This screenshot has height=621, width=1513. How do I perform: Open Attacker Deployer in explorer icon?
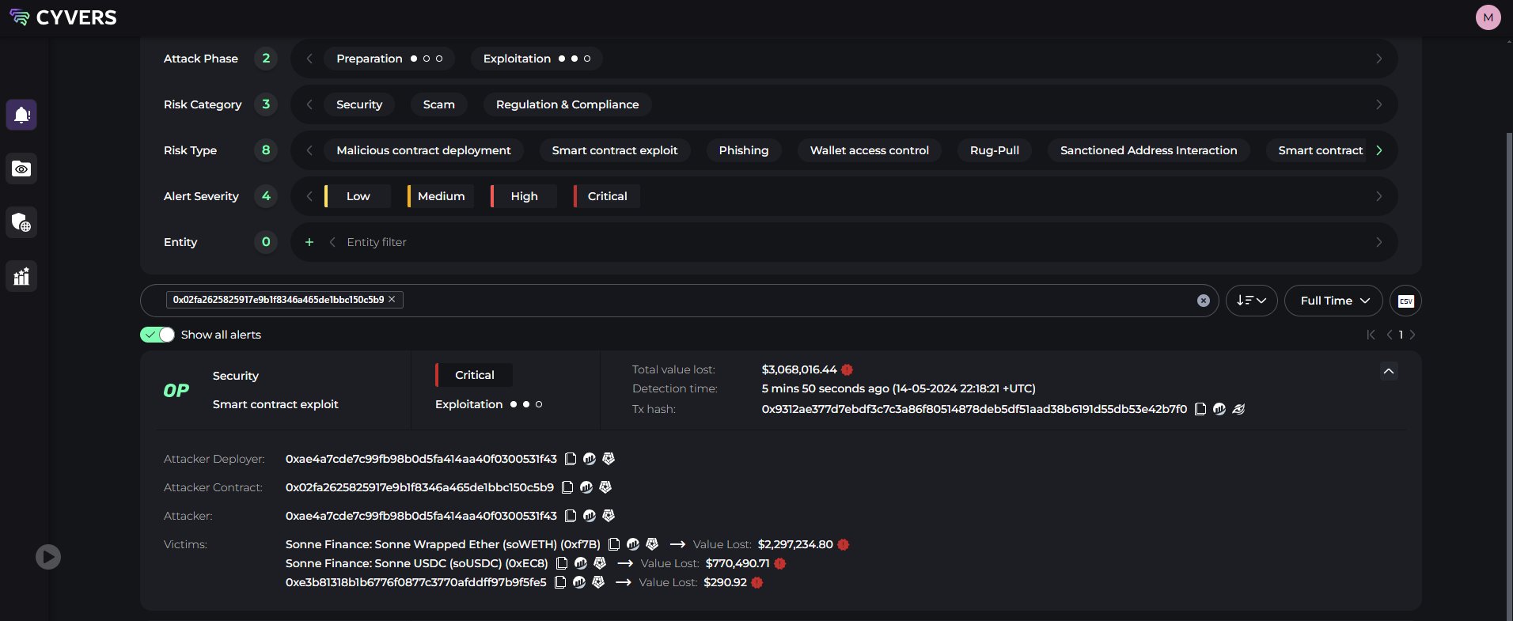(x=590, y=459)
